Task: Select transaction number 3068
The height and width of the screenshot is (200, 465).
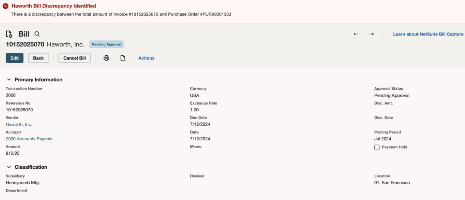Action: (11, 95)
